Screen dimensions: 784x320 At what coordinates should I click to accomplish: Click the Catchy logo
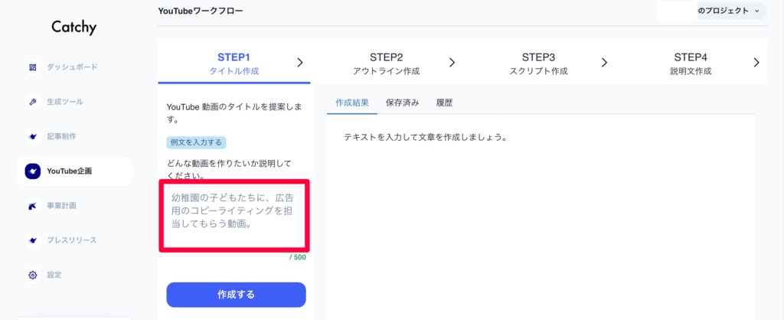(x=74, y=28)
